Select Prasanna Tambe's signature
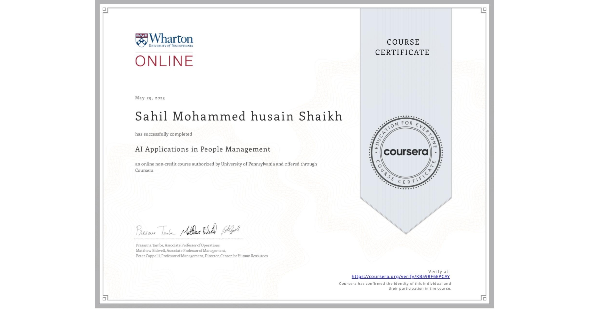The height and width of the screenshot is (309, 590). coord(154,230)
